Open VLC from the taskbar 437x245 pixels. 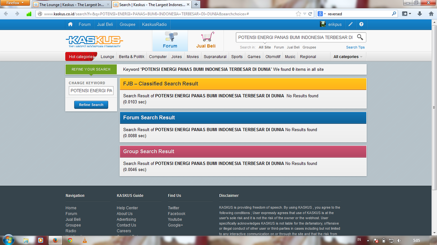tap(85, 240)
